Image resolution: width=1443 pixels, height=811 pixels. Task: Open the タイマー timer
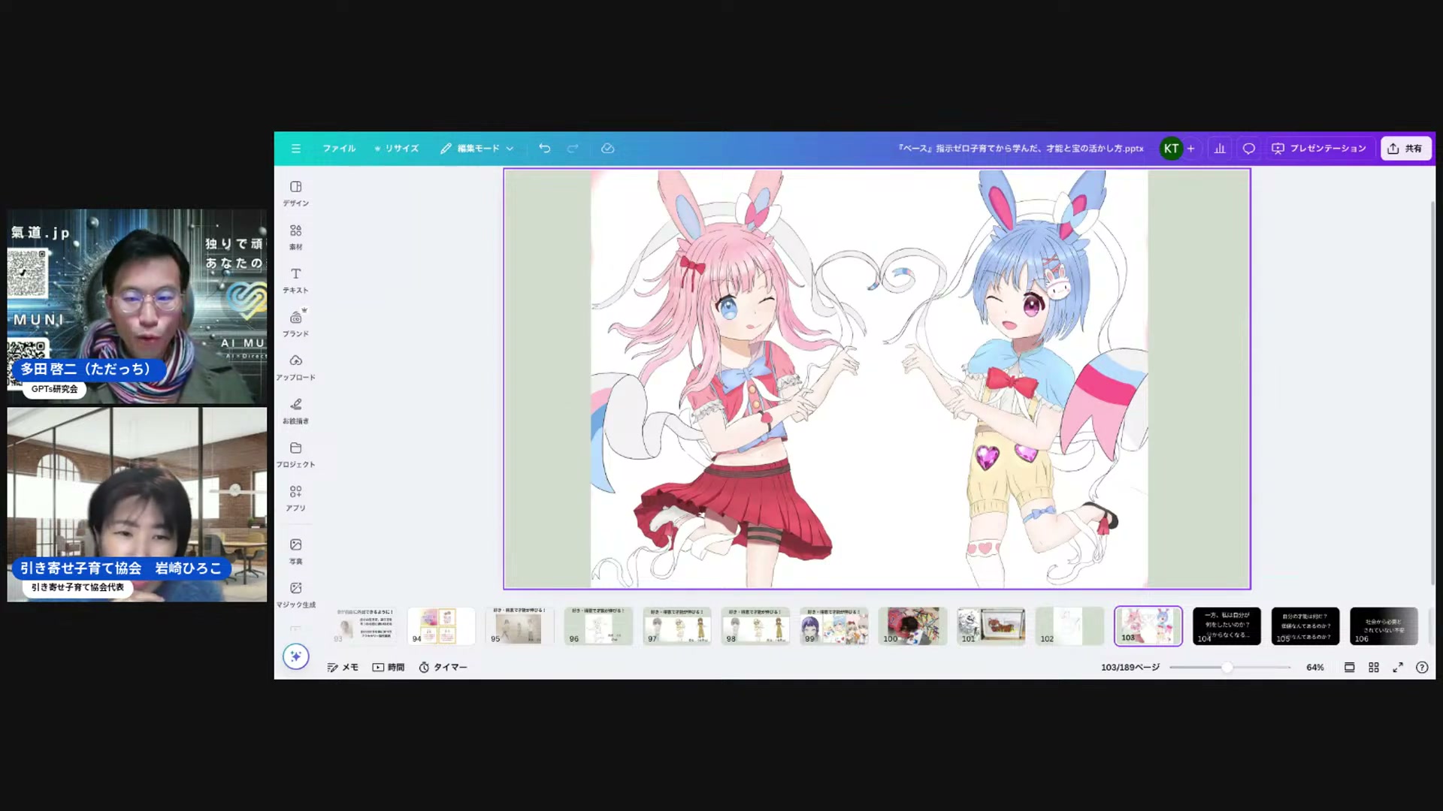(443, 668)
